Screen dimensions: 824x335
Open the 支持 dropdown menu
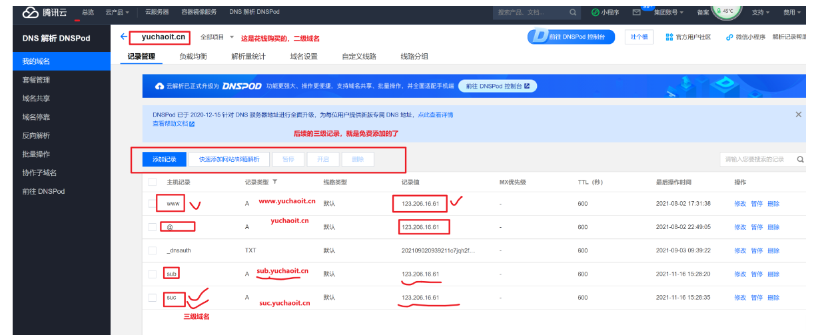760,13
